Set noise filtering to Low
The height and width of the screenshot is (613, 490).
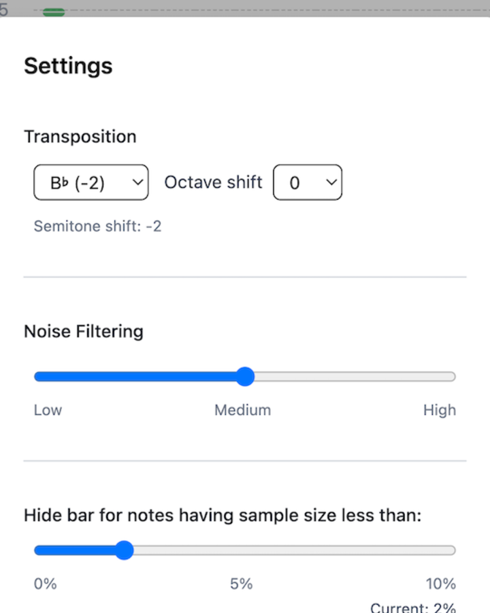[x=37, y=376]
